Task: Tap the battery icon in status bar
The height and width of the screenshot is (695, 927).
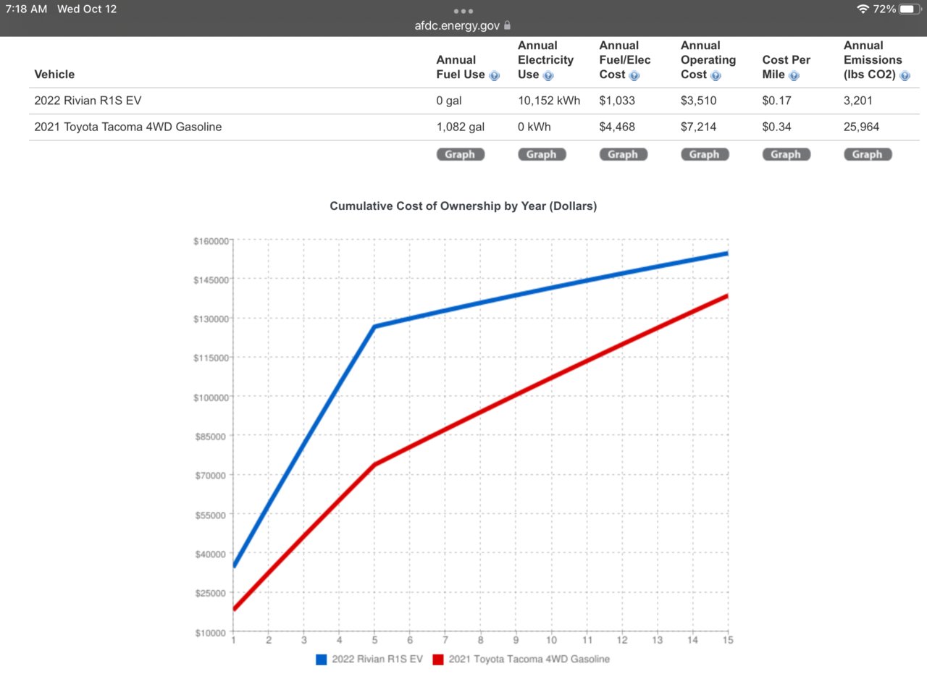Action: click(910, 9)
